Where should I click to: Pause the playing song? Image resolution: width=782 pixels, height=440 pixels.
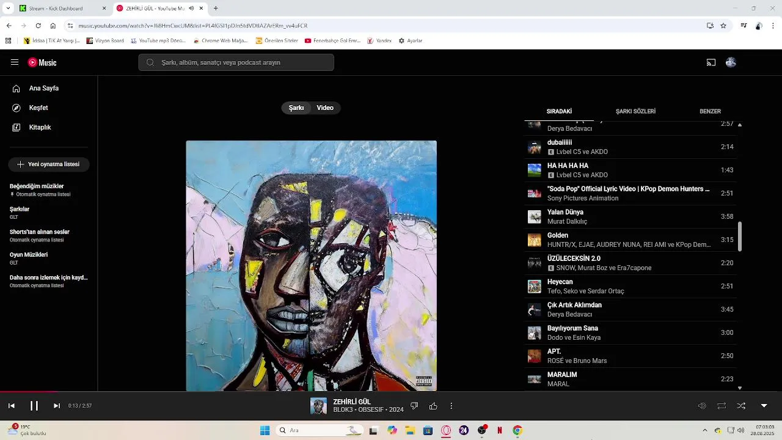(34, 406)
